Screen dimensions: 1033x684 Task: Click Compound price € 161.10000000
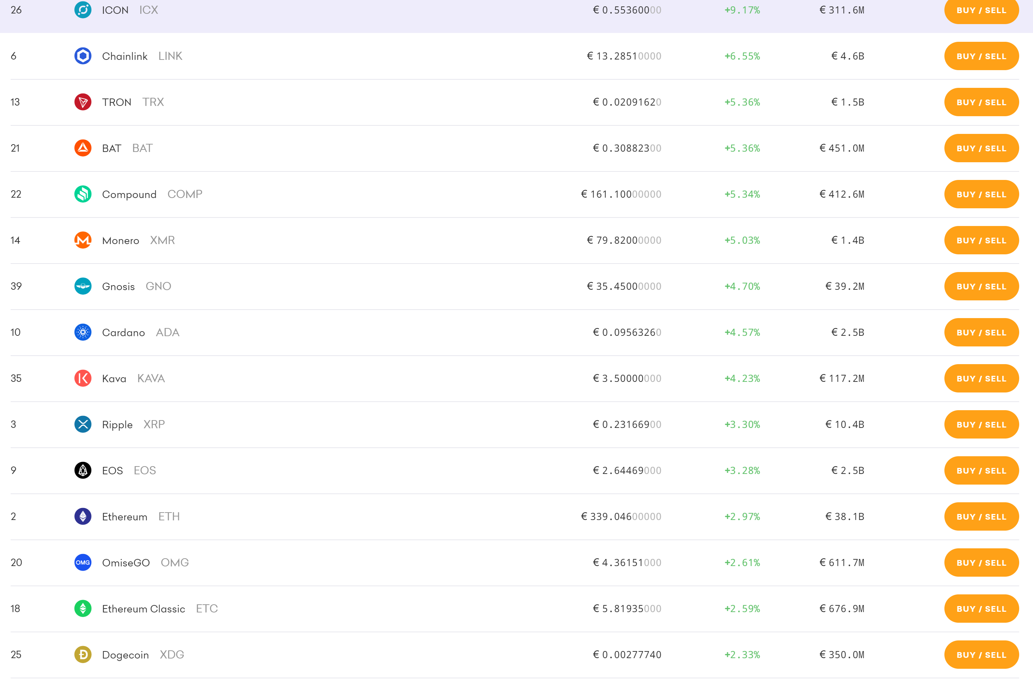point(621,194)
